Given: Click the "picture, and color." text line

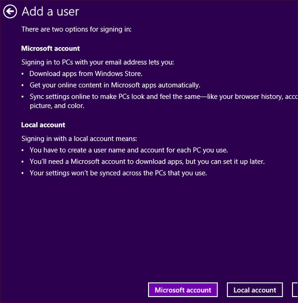Looking at the screenshot, I should [57, 106].
